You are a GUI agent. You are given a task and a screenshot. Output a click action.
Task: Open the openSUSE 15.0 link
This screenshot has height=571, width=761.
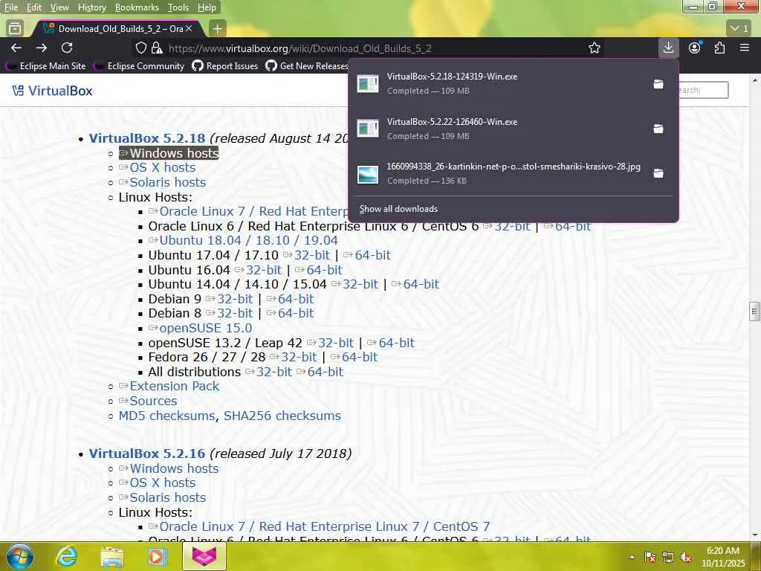click(x=201, y=328)
